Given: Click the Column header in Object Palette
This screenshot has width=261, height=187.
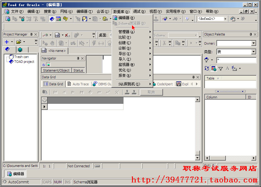Looking at the screenshot, I should tap(225, 97).
